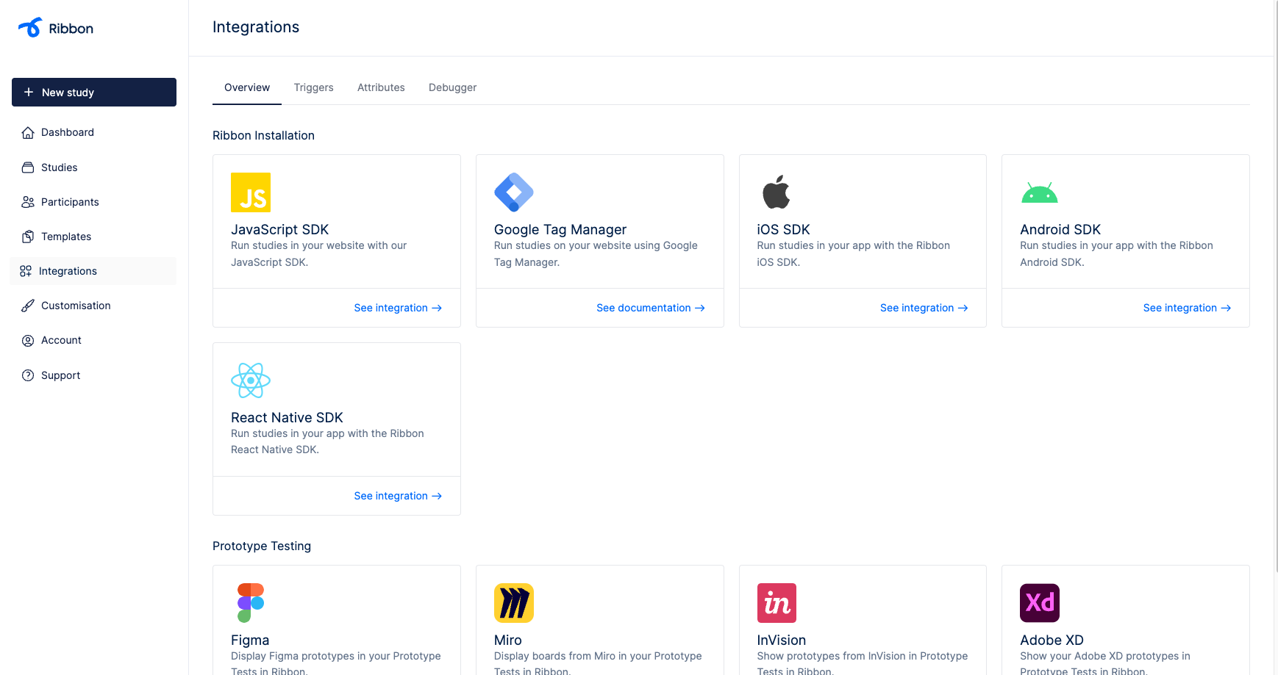
Task: Open JavaScript SDK See integration link
Action: pyautogui.click(x=398, y=308)
